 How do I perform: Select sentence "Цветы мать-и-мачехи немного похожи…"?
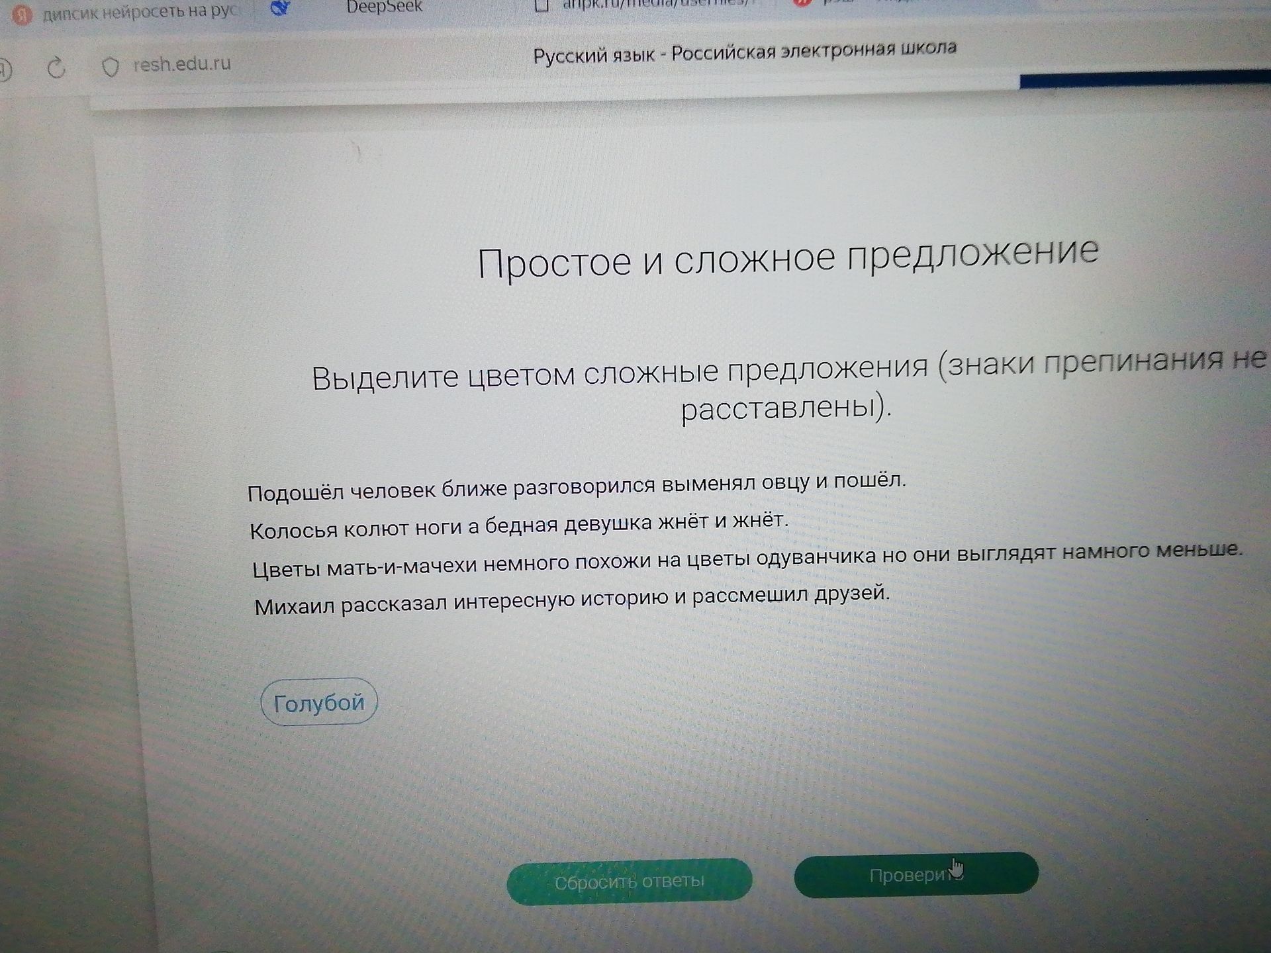coord(747,559)
